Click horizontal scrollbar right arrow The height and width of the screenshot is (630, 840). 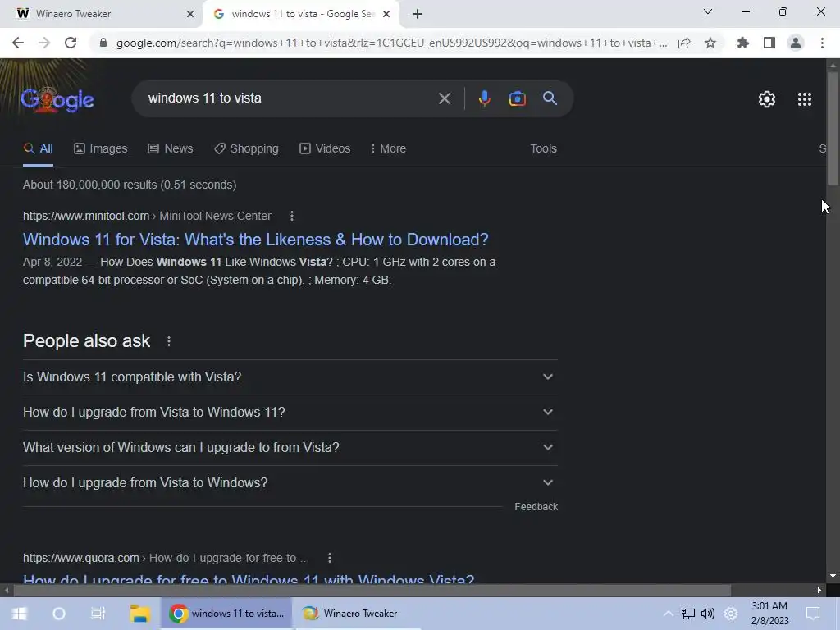[819, 591]
